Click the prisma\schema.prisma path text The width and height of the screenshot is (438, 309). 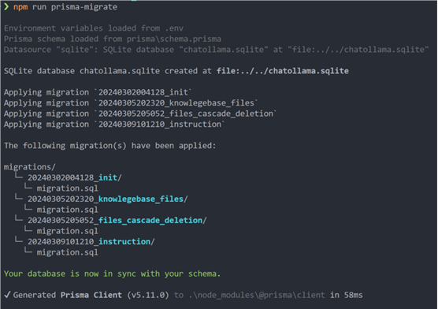tap(174, 39)
